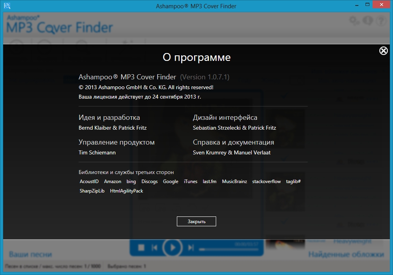Close the About dialog with the circled X icon

pos(383,51)
